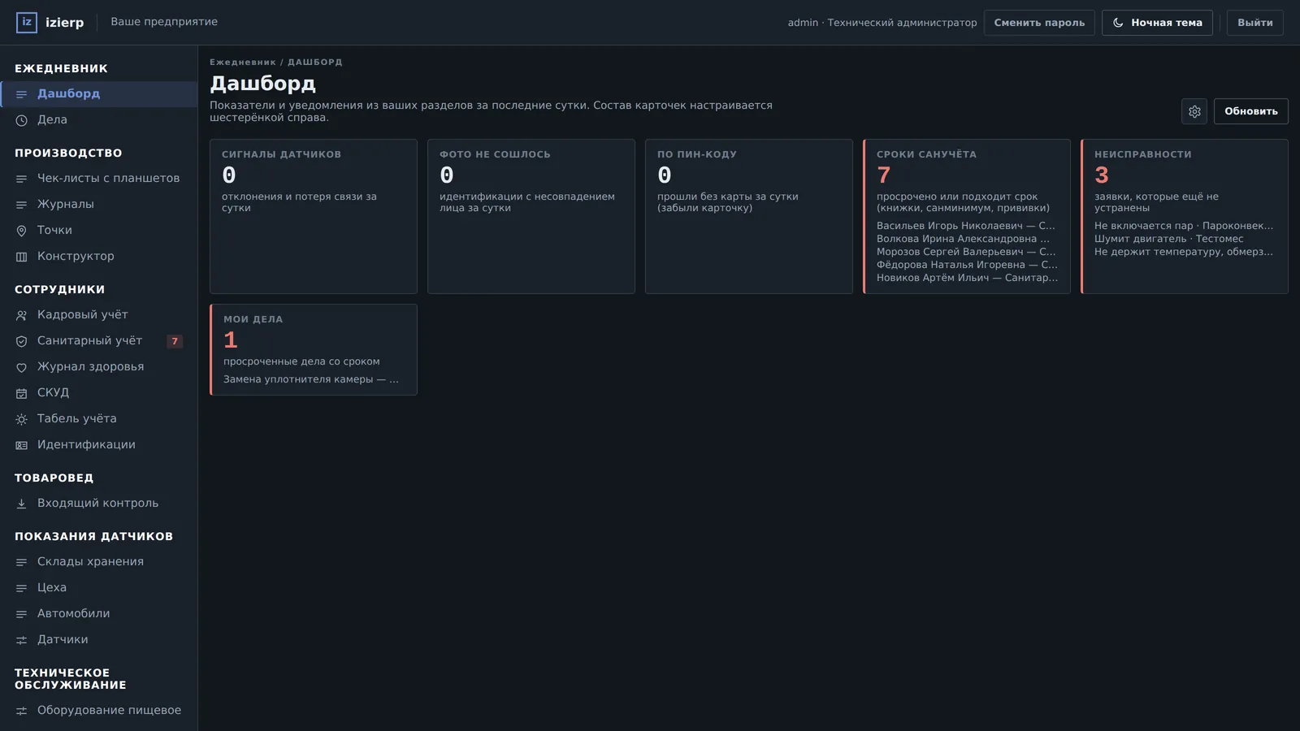Click the Дела clock icon

22,120
